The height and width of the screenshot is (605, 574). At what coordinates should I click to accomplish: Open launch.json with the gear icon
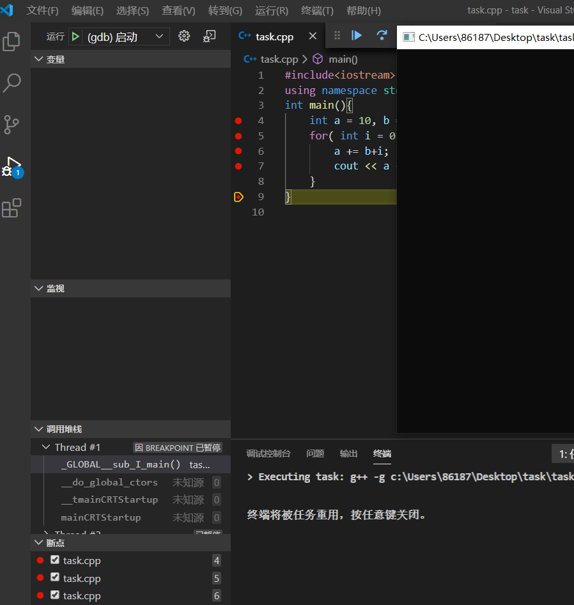[x=184, y=36]
